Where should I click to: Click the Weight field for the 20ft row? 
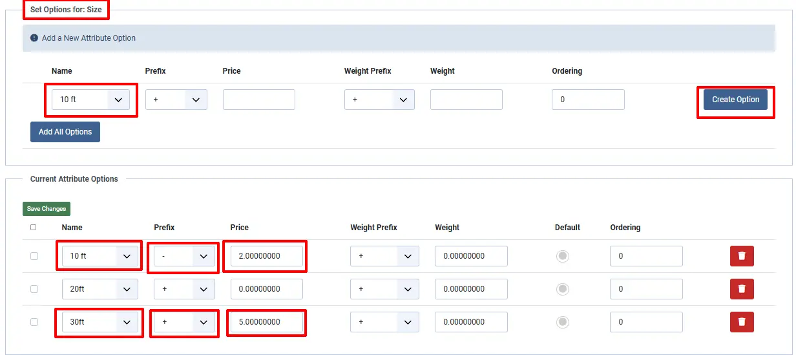[471, 289]
